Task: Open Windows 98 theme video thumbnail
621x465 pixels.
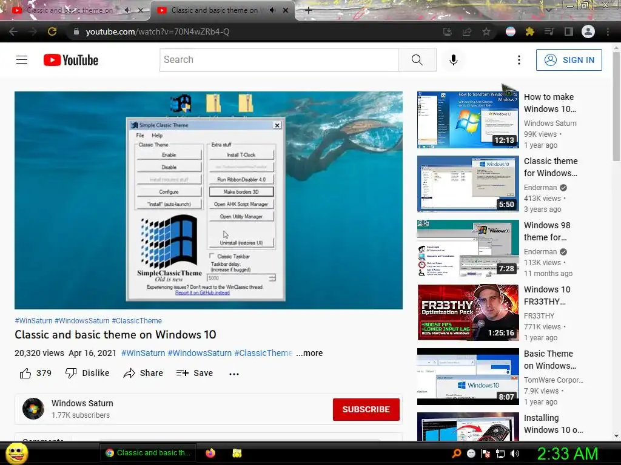Action: tap(468, 248)
